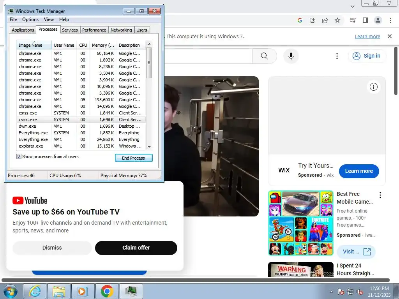The height and width of the screenshot is (299, 399).
Task: Open Windows Explorer folder taskbar icon
Action: [x=58, y=291]
